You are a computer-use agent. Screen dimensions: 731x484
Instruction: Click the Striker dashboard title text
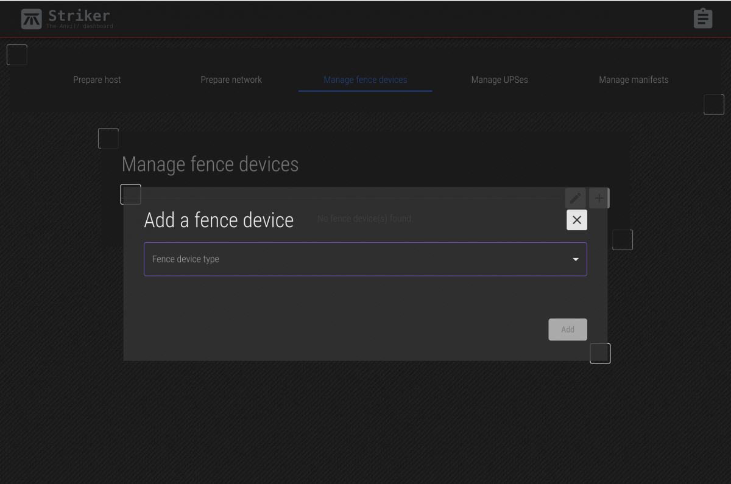click(79, 15)
